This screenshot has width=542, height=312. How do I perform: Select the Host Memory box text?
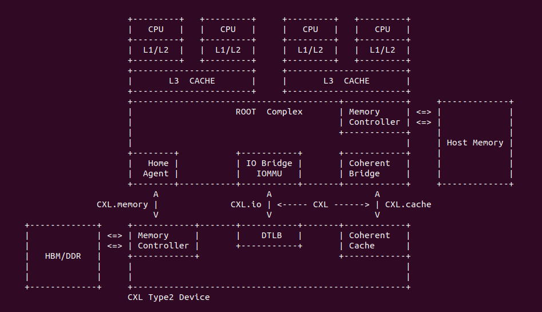(x=475, y=143)
